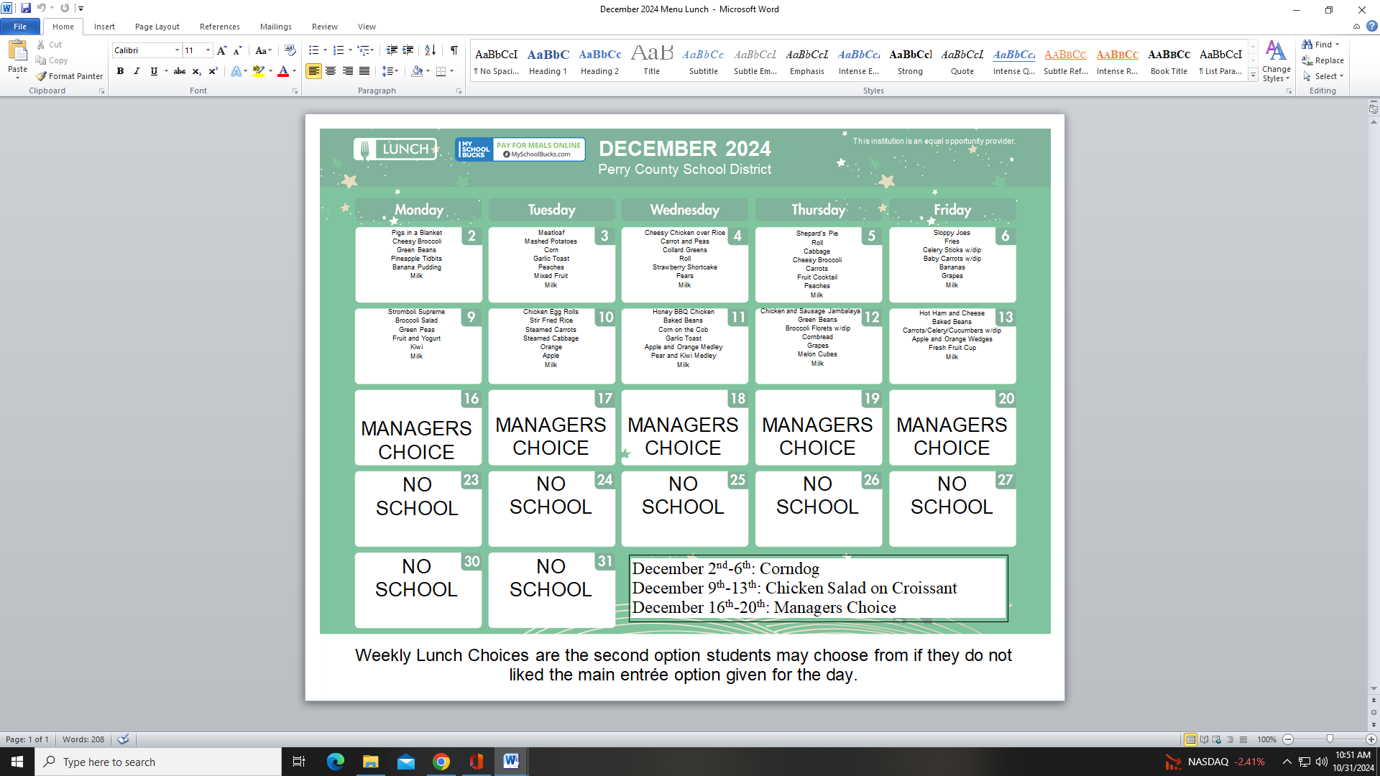Apply Strikethrough formatting
Viewport: 1380px width, 776px height.
[180, 71]
